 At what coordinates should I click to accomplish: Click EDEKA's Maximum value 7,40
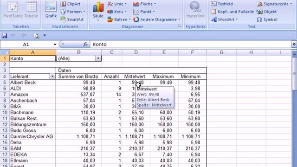[x=167, y=154]
